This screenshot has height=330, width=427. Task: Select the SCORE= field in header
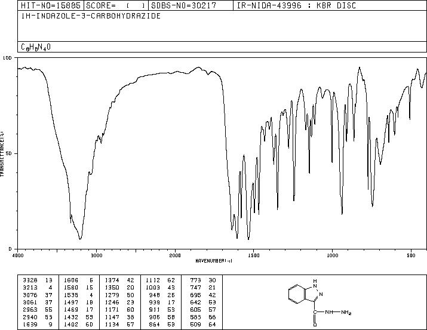pos(116,5)
